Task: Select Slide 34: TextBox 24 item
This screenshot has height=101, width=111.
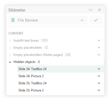Action: coord(60,69)
